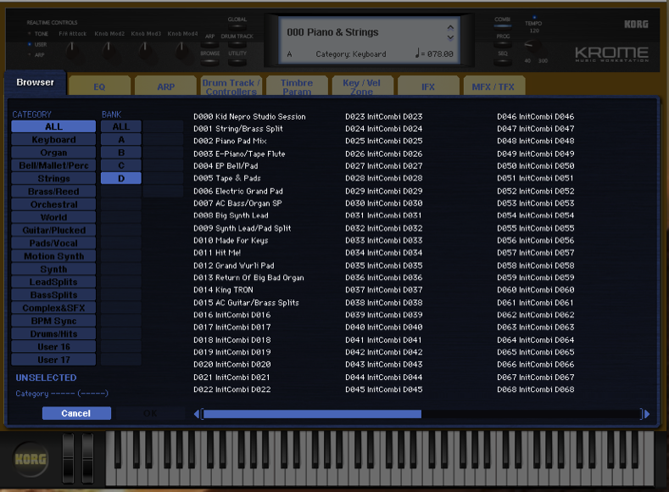The width and height of the screenshot is (669, 492).
Task: Select TONE realtime control mode
Action: pyautogui.click(x=38, y=34)
